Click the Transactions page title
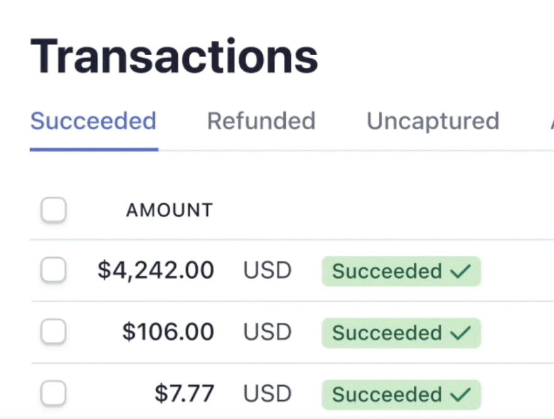Viewport: 554px width, 419px height. (x=175, y=55)
